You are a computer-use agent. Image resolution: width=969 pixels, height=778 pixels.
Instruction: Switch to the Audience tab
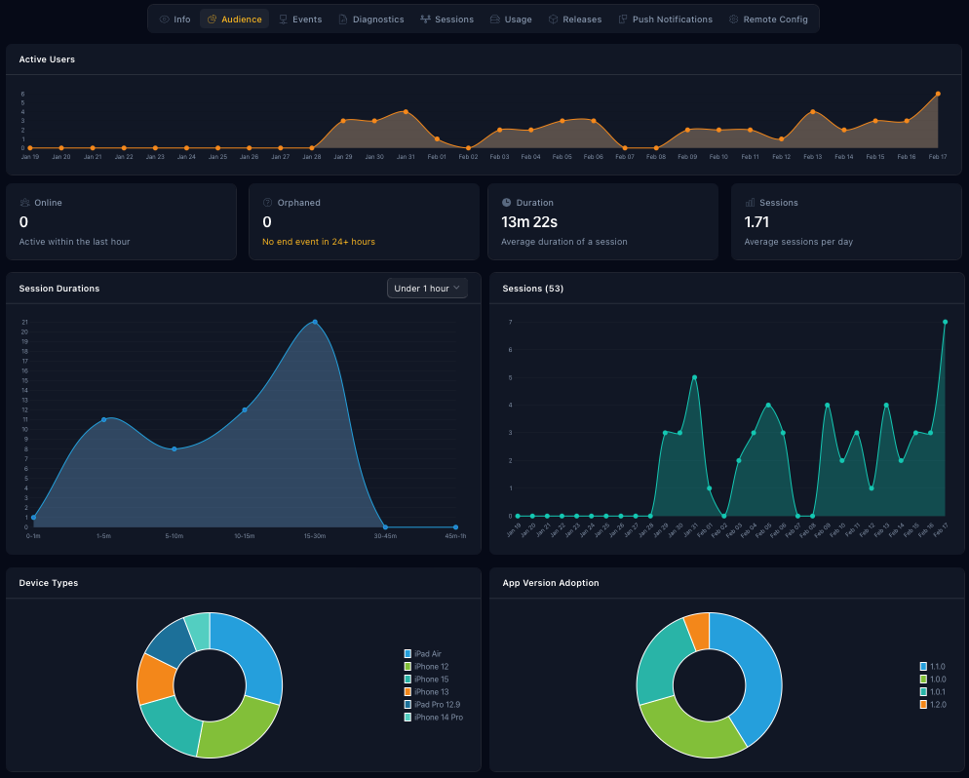click(x=234, y=19)
